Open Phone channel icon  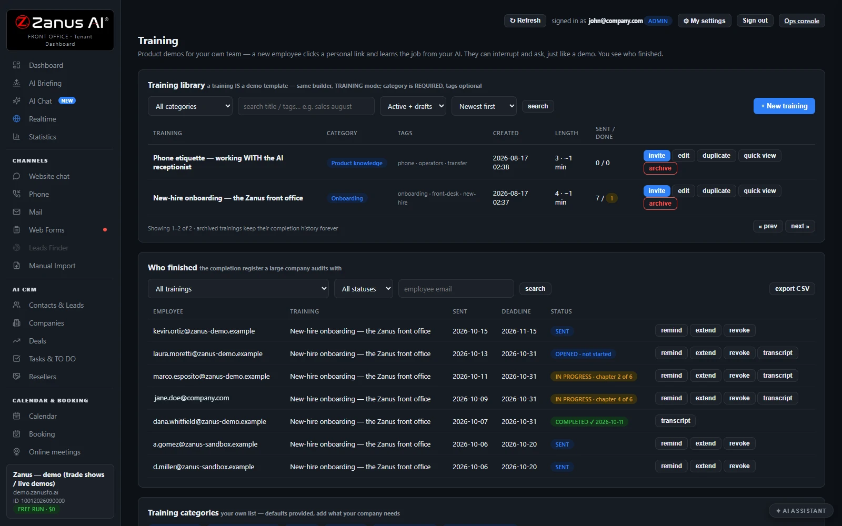pyautogui.click(x=16, y=194)
